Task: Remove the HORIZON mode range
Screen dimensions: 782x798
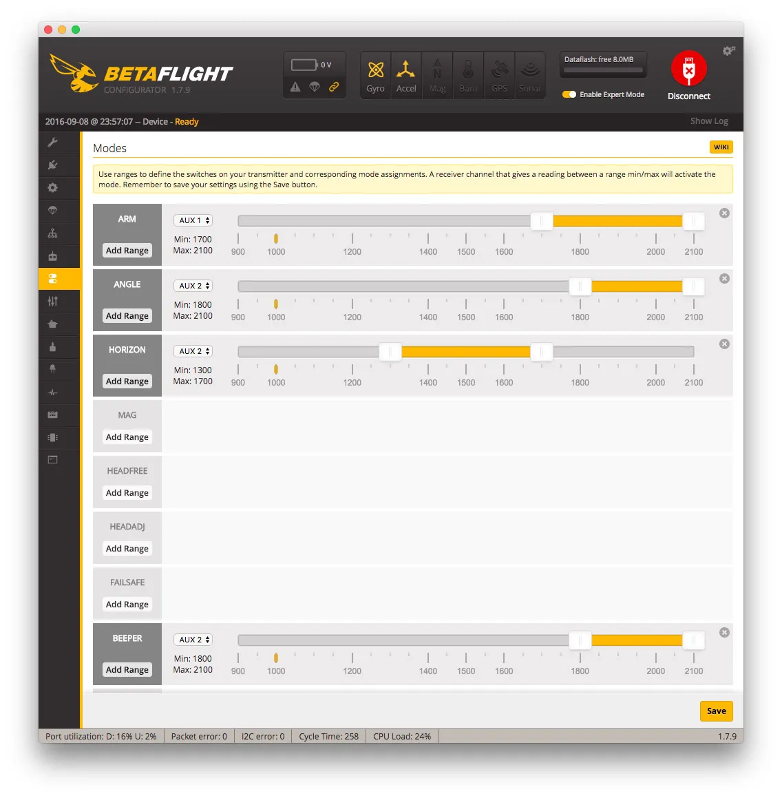Action: point(724,344)
